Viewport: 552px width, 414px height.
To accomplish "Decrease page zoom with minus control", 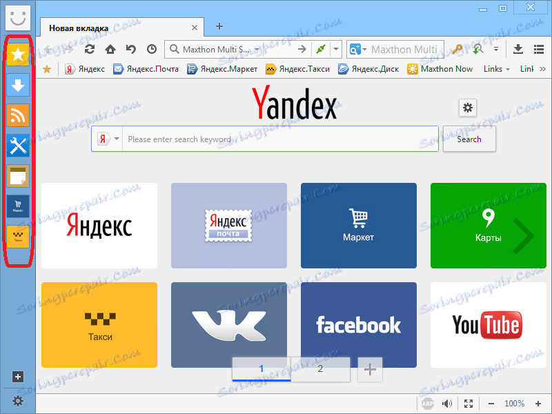I will [x=491, y=403].
